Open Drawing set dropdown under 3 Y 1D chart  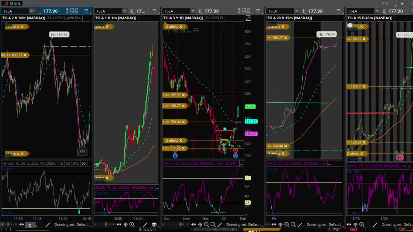pyautogui.click(x=243, y=225)
